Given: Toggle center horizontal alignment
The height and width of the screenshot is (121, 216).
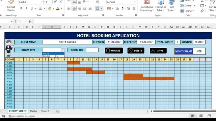Looking at the screenshot, I should 74,8.
